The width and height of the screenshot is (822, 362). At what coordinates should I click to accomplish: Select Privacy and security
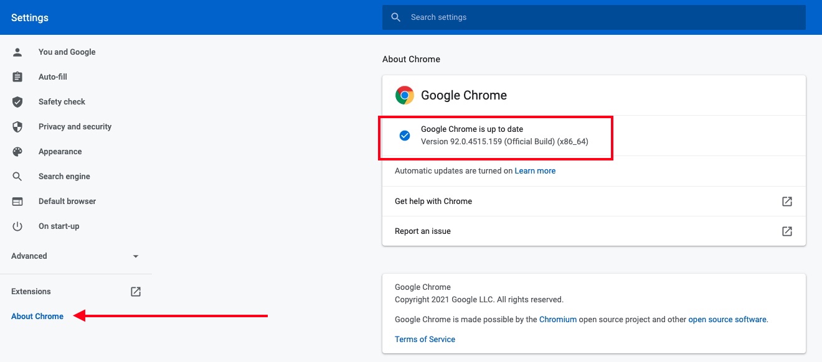click(75, 127)
